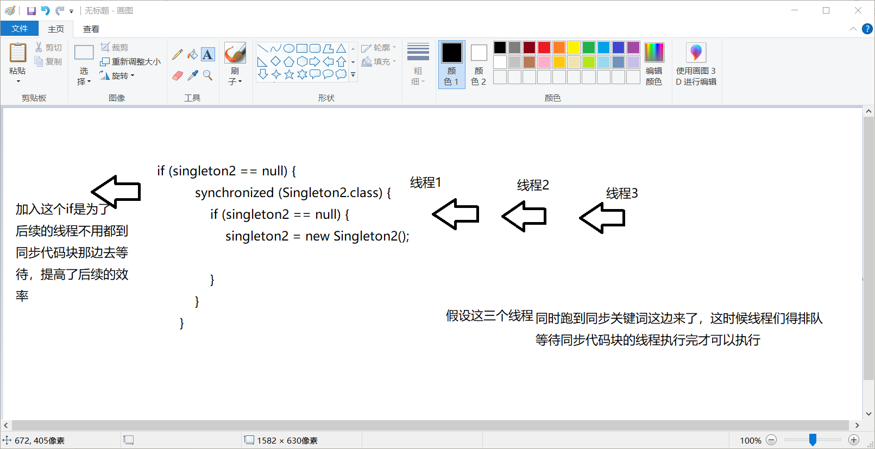Screen dimensions: 875x449
Task: Choose the Left arrow shape
Action: point(328,61)
